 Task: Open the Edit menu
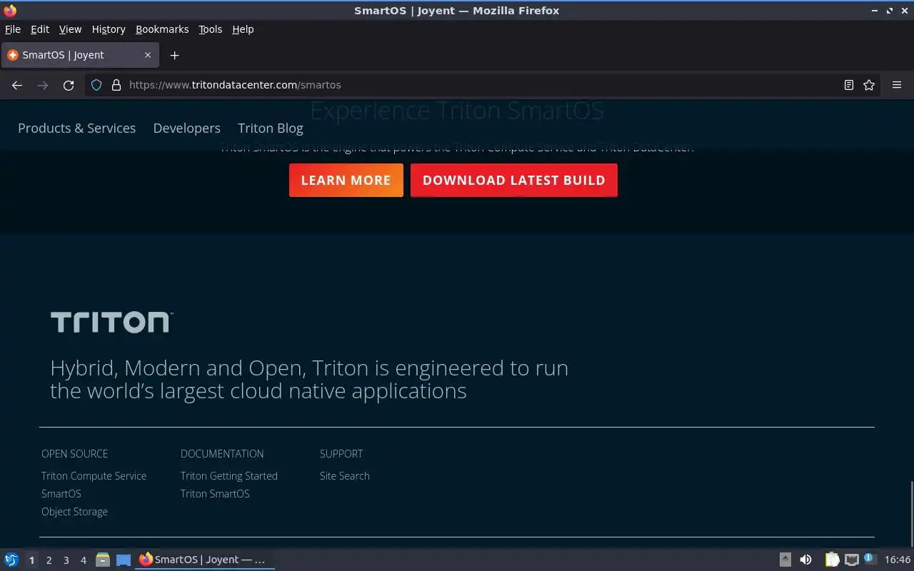pyautogui.click(x=40, y=29)
